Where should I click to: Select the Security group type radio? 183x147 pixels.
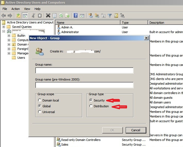pos(91,100)
